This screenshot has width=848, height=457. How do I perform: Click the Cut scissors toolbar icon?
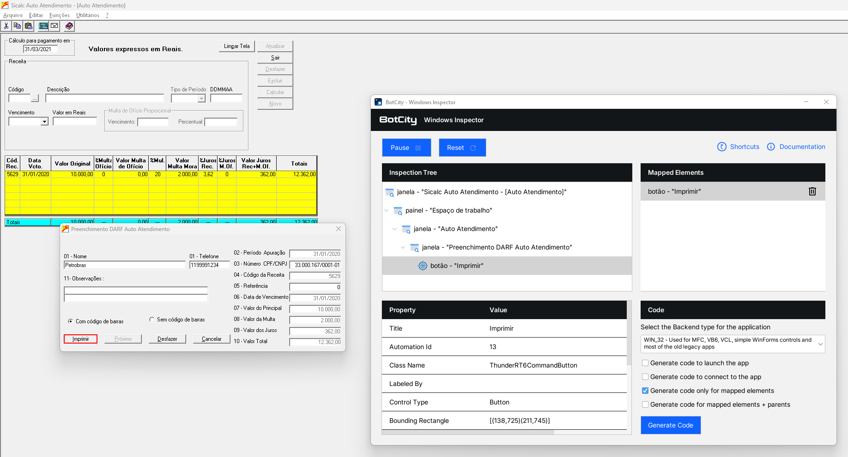coord(6,26)
